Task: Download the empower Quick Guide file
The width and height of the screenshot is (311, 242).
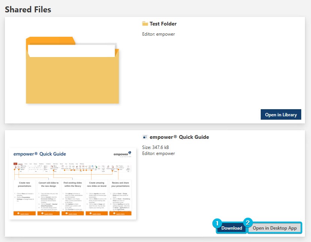Action: tap(231, 228)
